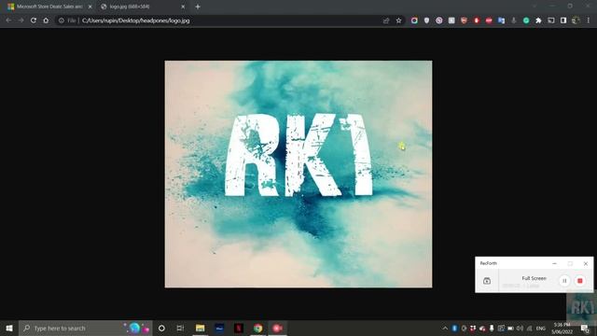The width and height of the screenshot is (597, 336).
Task: Open the Netflix app on the taskbar
Action: tap(239, 328)
